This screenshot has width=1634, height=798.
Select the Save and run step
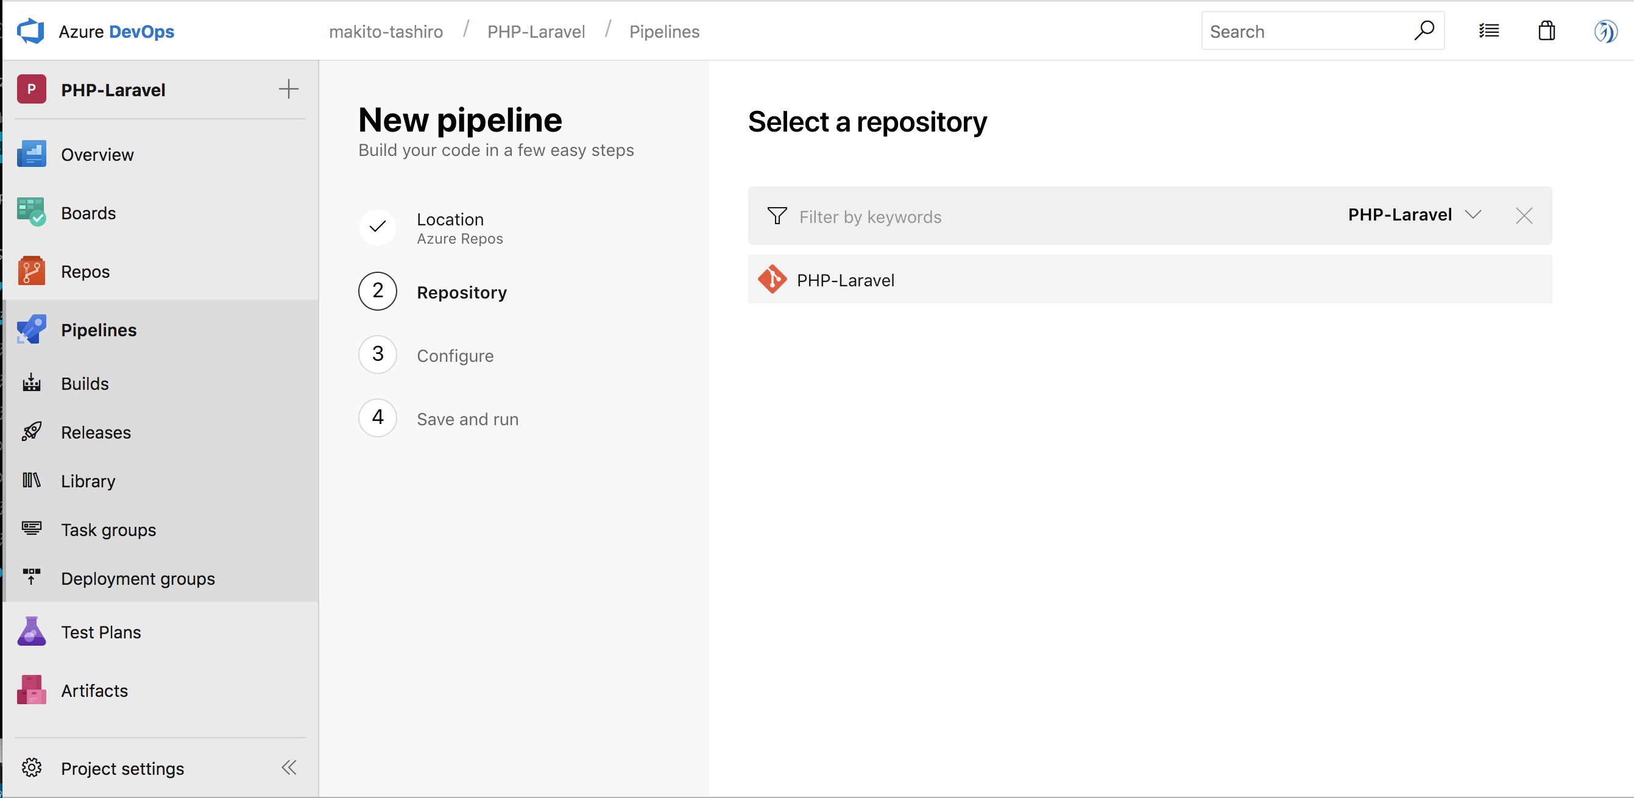pyautogui.click(x=467, y=419)
